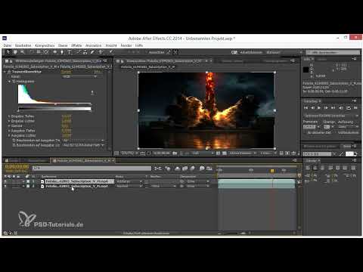Select the Eraser tool
363x272 pixels.
click(x=92, y=52)
